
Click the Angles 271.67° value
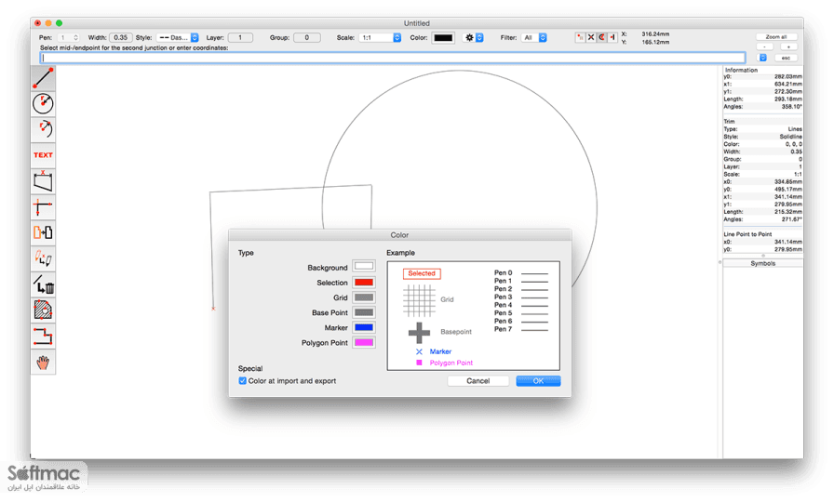tap(792, 218)
